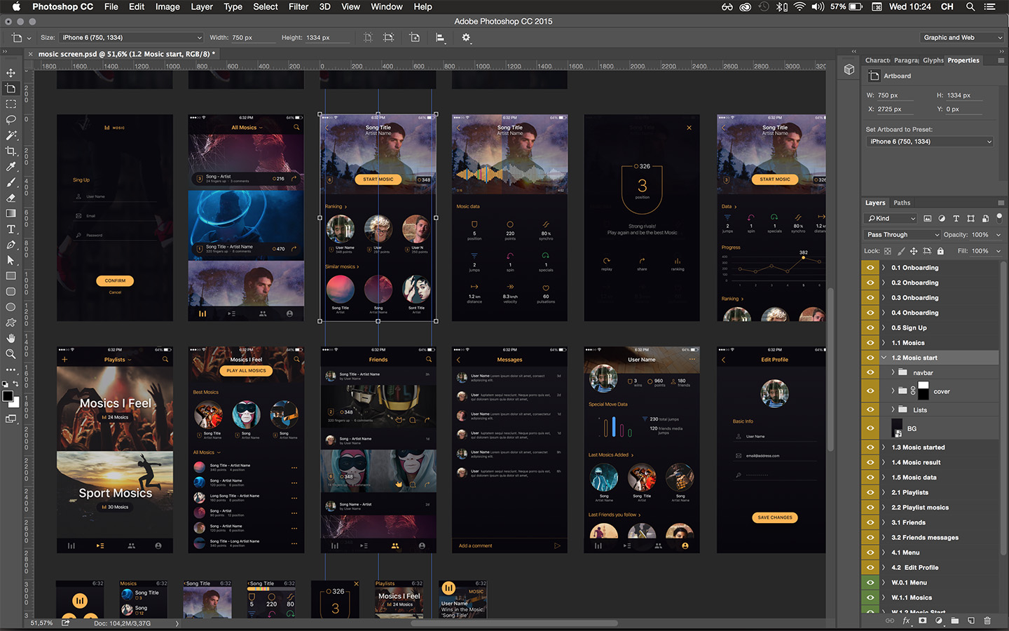This screenshot has height=631, width=1009.
Task: Create a new group folder icon
Action: point(955,620)
